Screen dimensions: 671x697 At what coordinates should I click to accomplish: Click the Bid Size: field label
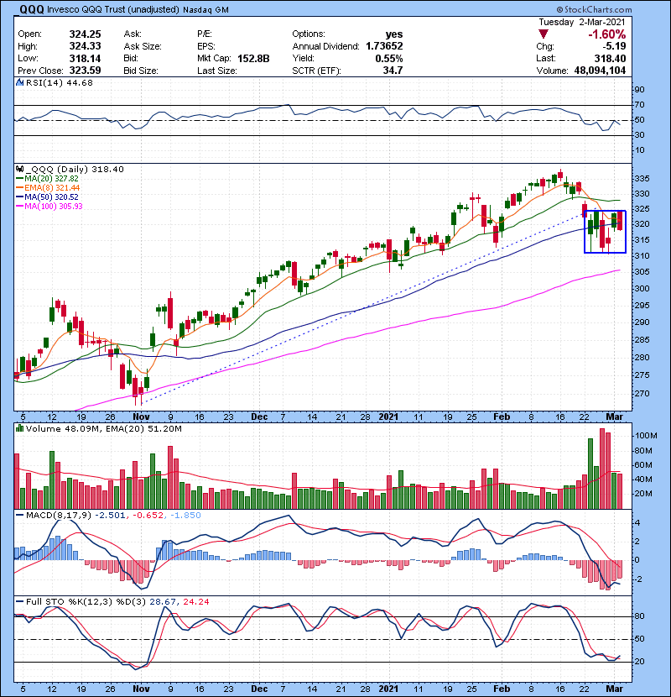pyautogui.click(x=141, y=71)
